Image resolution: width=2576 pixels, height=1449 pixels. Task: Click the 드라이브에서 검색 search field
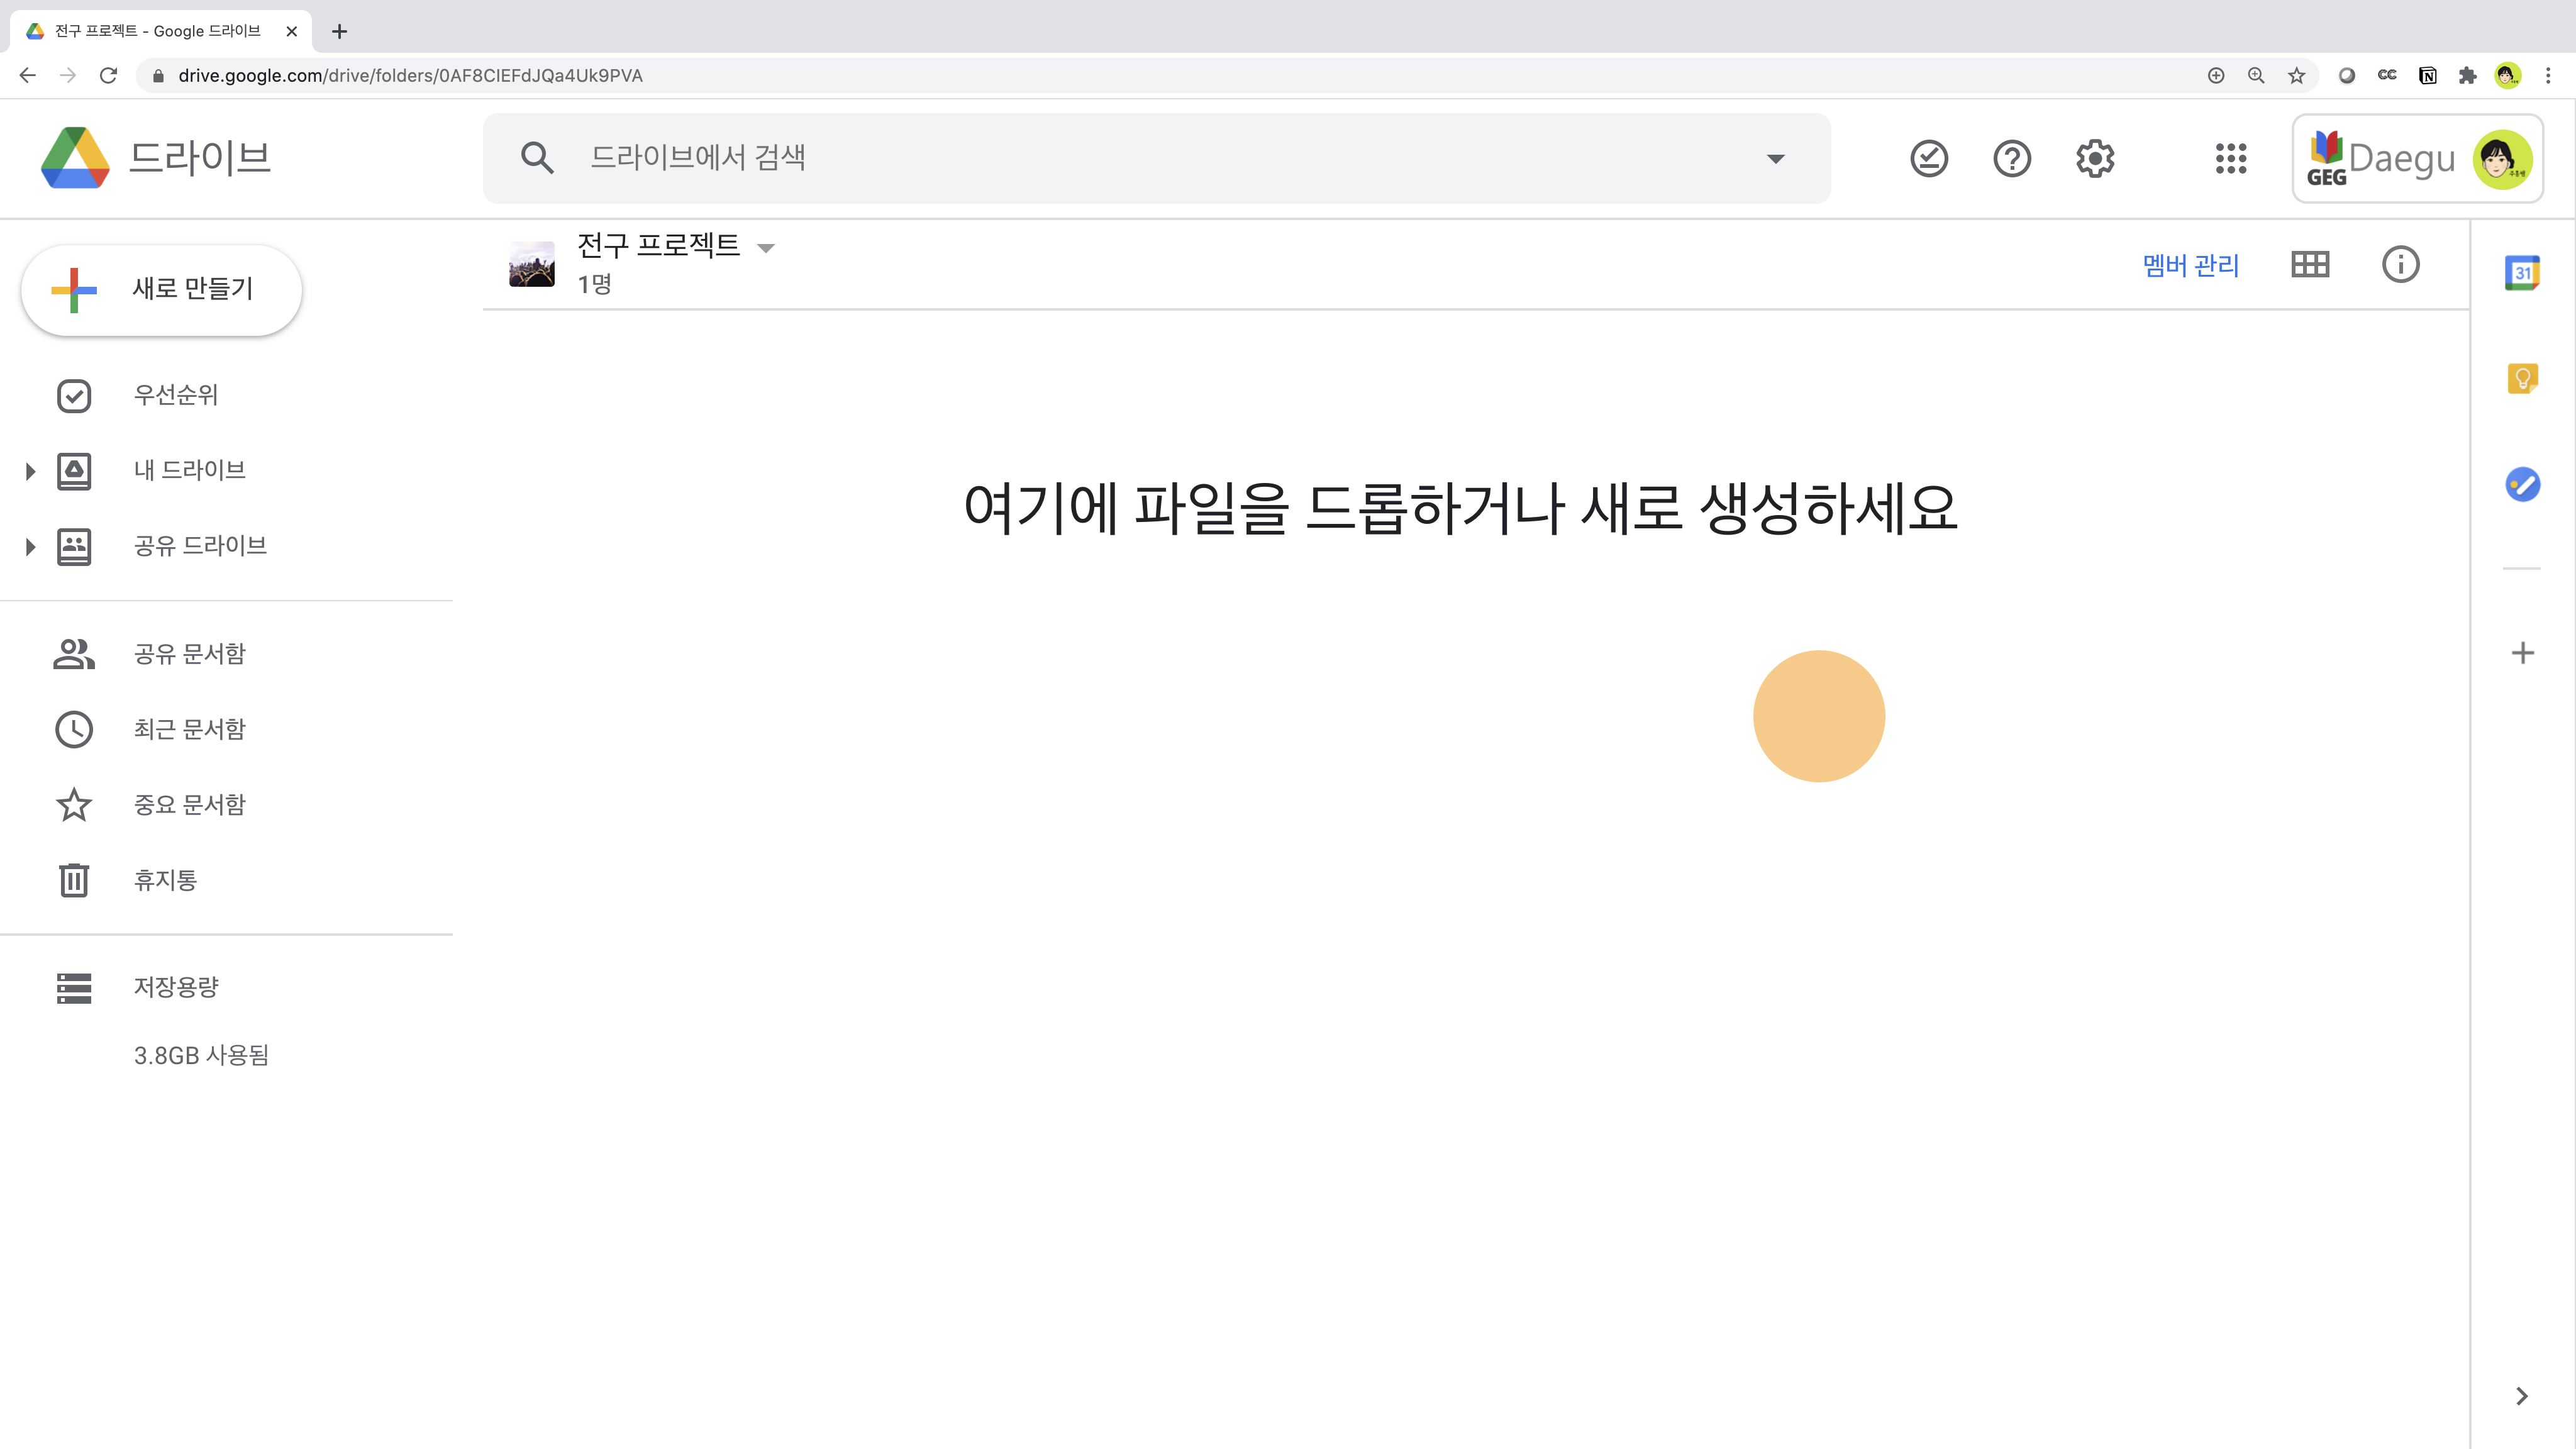click(x=1150, y=158)
